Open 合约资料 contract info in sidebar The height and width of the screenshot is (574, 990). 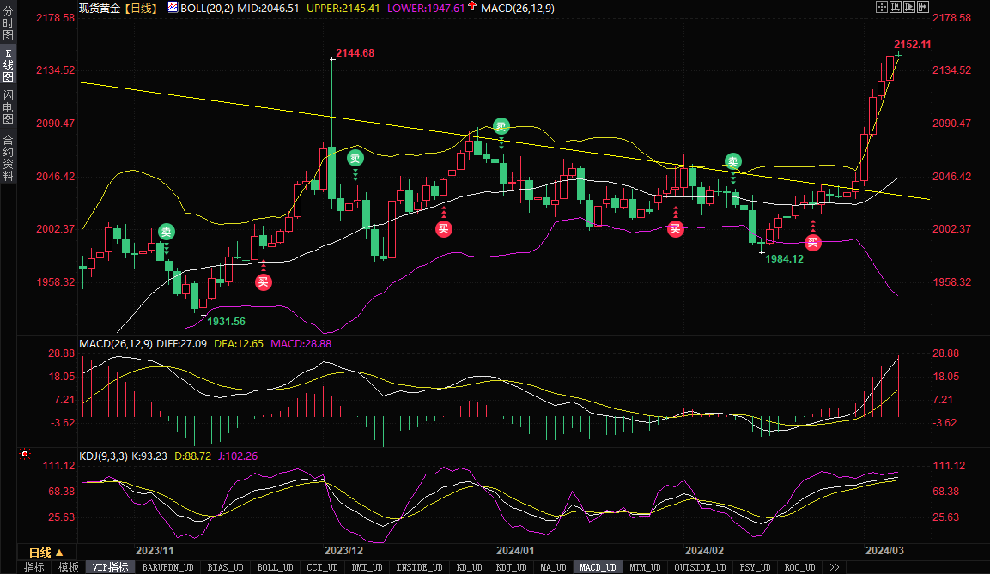pyautogui.click(x=8, y=157)
